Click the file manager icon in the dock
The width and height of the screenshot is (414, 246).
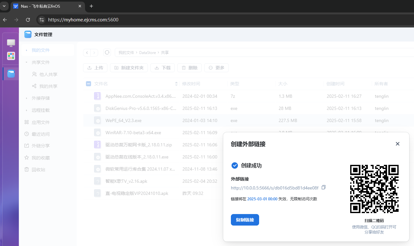coord(11,74)
